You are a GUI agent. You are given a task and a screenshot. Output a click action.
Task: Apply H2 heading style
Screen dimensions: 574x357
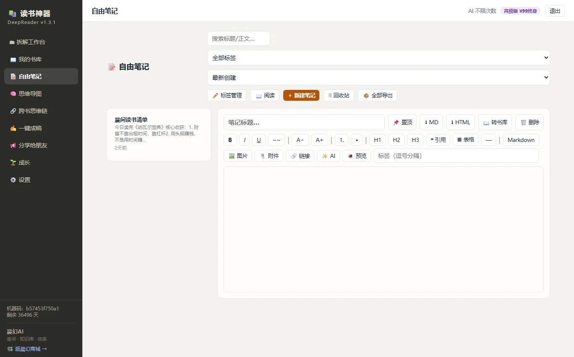tap(397, 140)
